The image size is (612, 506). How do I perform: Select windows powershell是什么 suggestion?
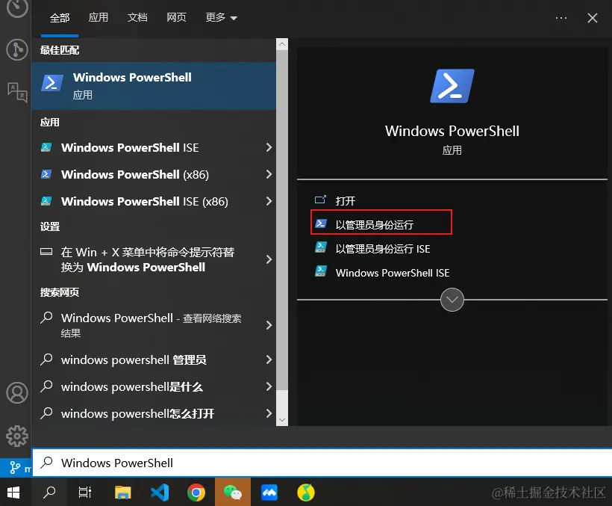(x=154, y=386)
